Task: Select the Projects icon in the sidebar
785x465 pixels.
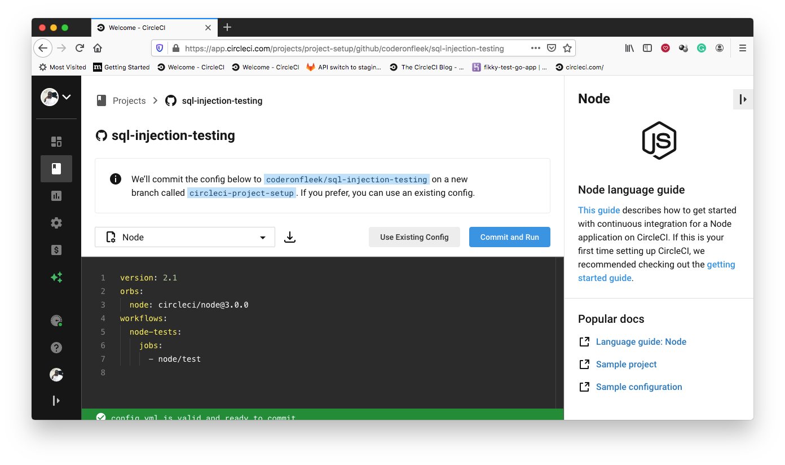Action: click(x=56, y=169)
